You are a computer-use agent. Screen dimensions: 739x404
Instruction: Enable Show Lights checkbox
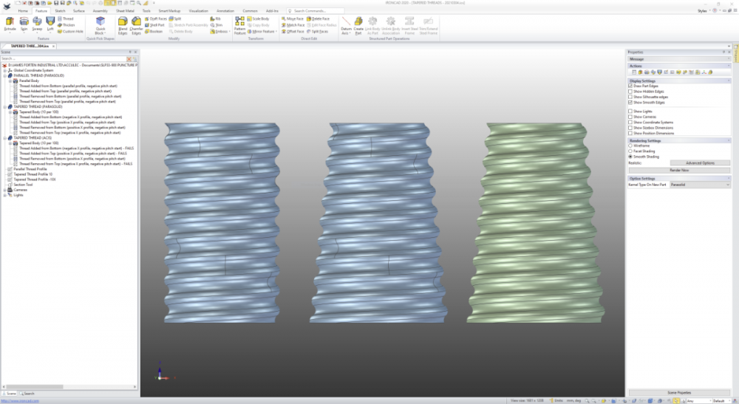pos(630,111)
